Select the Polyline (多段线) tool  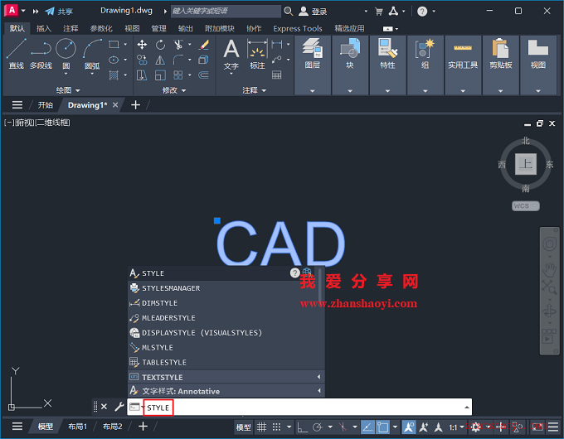point(41,54)
